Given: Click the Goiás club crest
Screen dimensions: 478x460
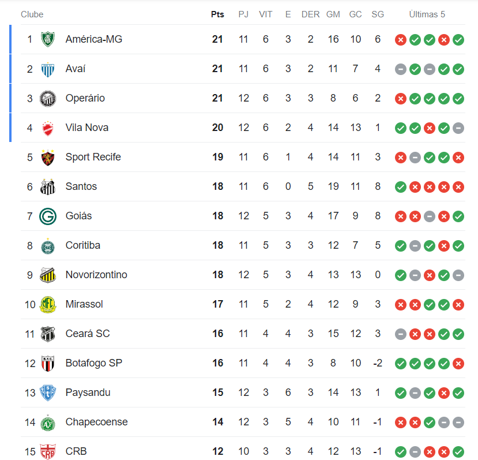Looking at the screenshot, I should 48,216.
